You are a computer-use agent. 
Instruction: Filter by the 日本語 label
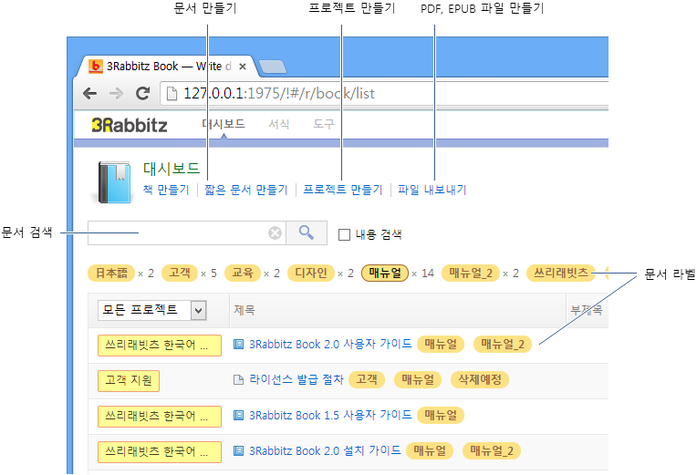click(111, 273)
